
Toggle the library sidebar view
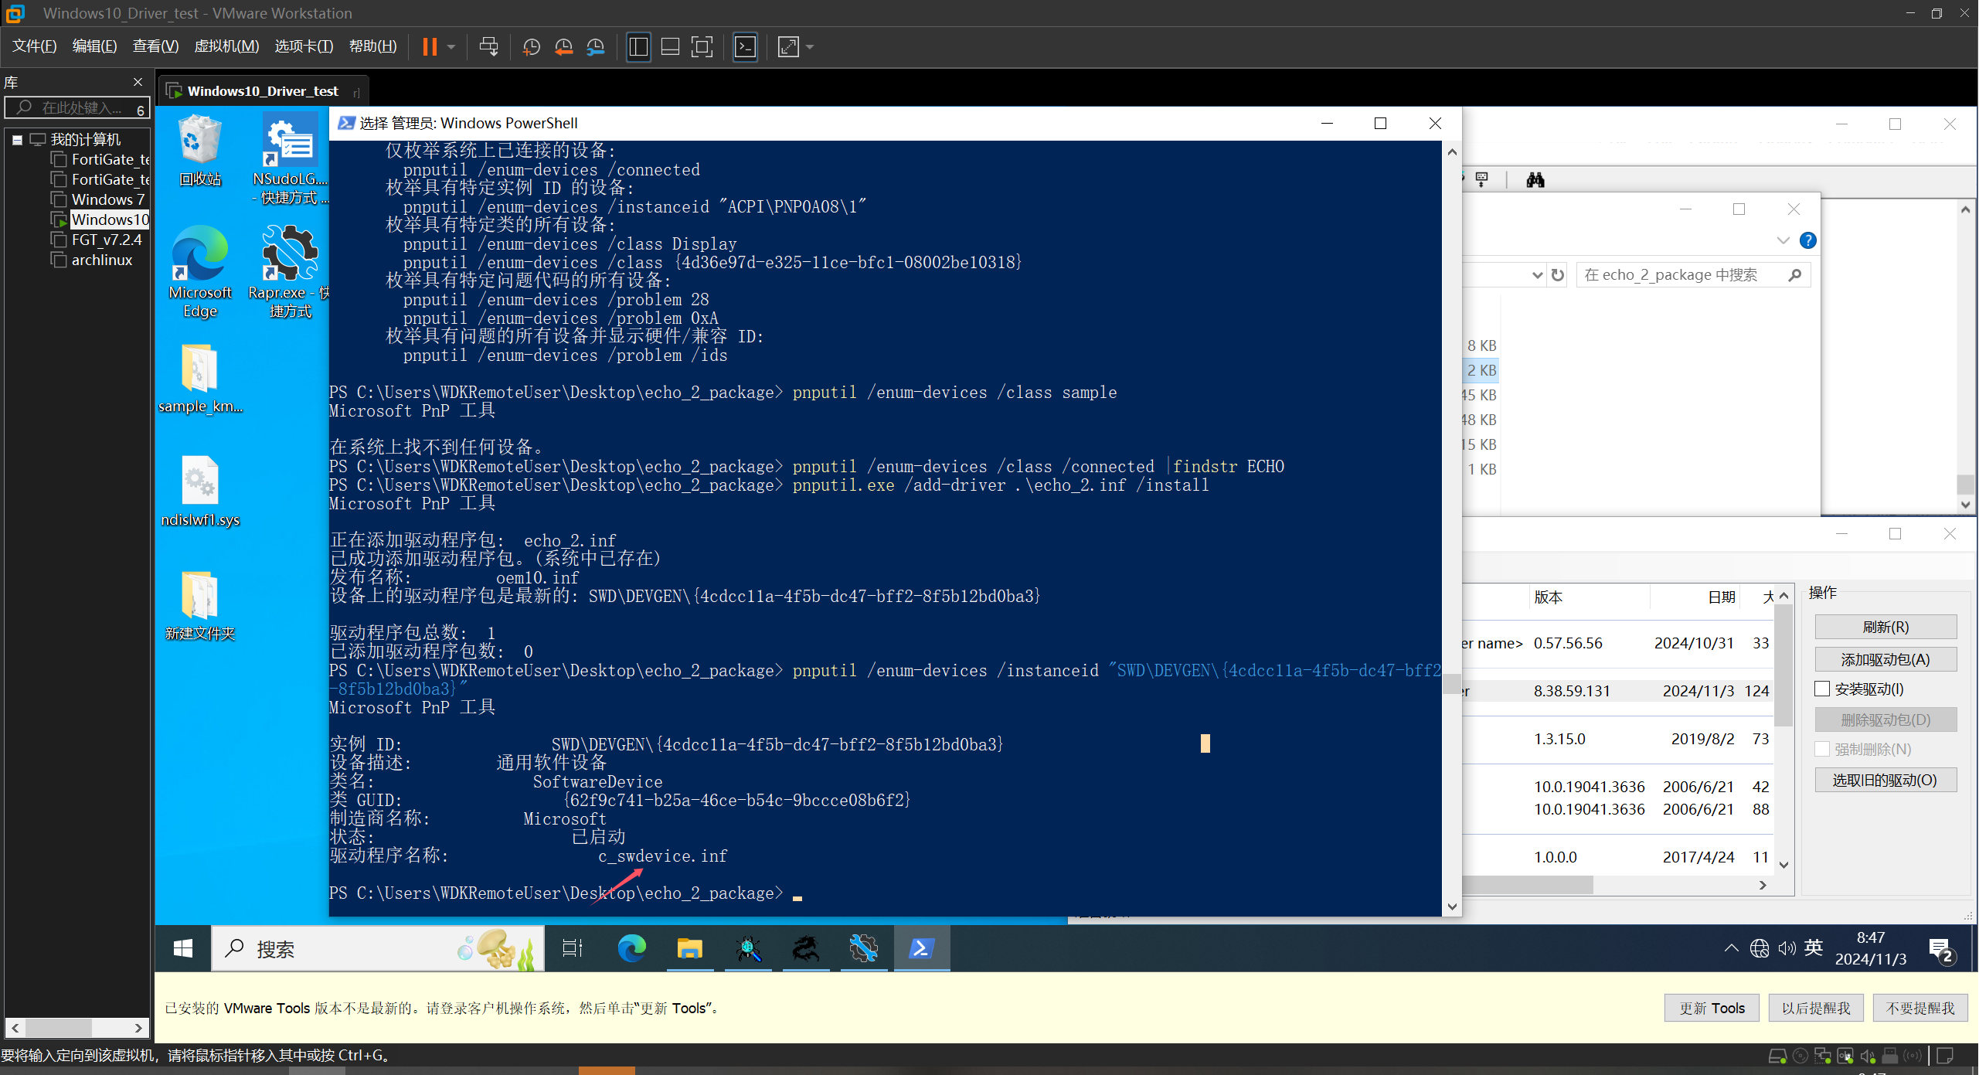point(638,46)
